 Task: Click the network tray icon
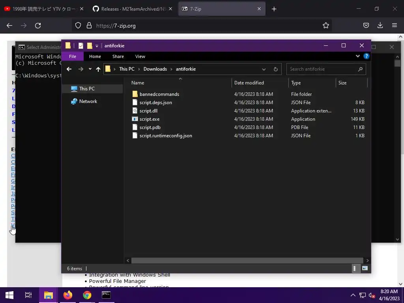pyautogui.click(x=363, y=295)
